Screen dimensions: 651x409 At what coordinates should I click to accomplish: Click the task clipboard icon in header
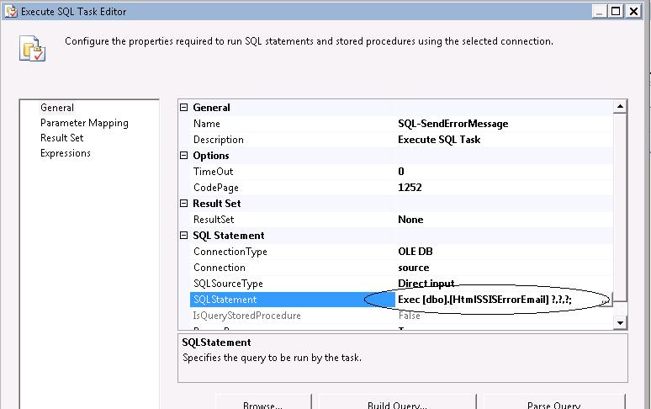coord(32,49)
